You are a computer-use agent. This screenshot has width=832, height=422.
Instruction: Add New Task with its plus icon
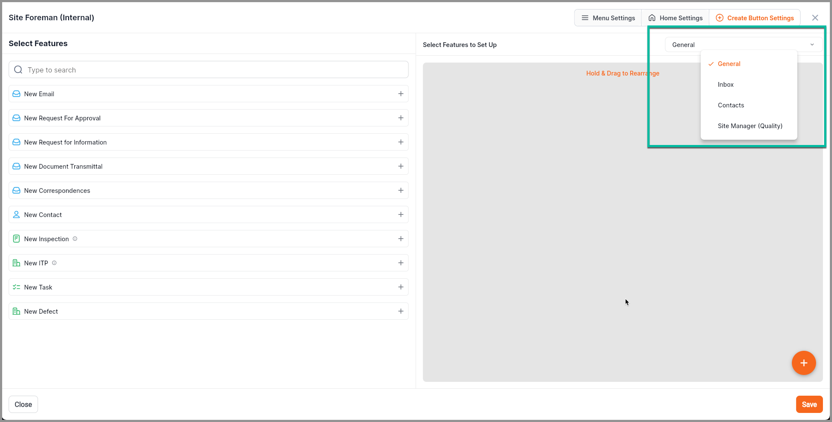(401, 287)
